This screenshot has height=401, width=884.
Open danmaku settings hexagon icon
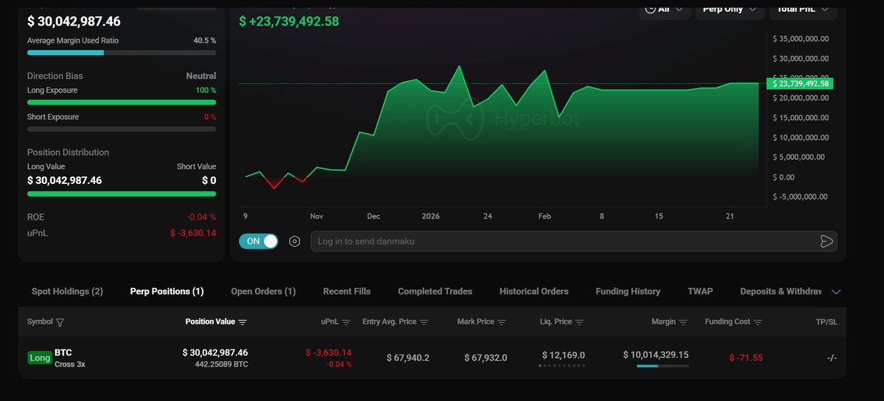pos(295,241)
